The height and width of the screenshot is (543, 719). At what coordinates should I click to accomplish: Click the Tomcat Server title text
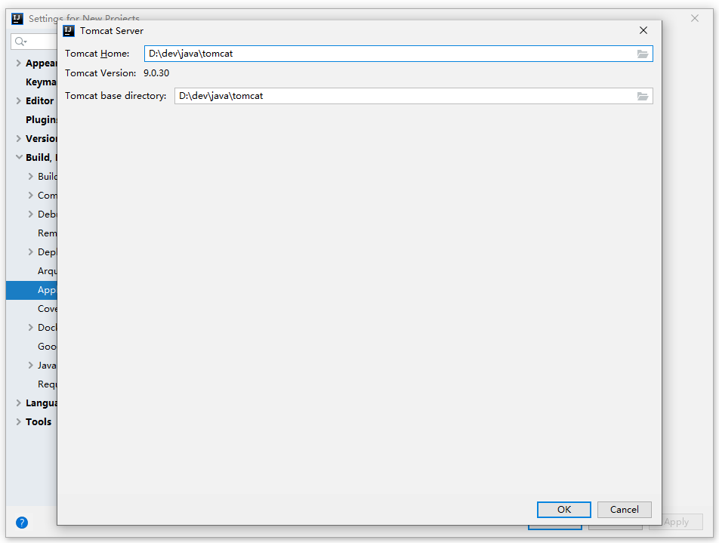[112, 31]
